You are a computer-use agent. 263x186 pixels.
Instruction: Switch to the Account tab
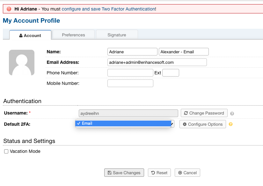30,35
